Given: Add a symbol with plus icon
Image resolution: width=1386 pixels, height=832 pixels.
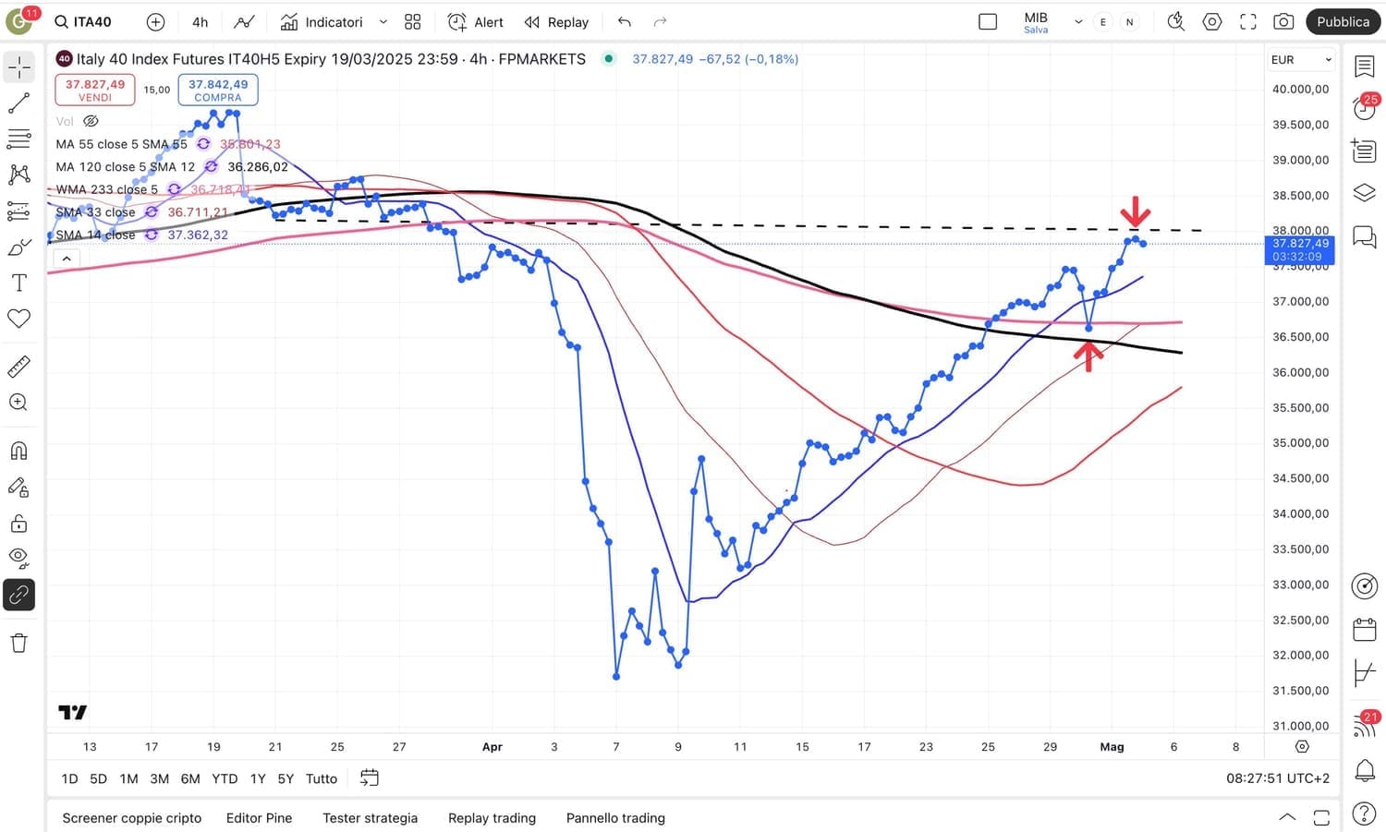Looking at the screenshot, I should click(x=155, y=22).
